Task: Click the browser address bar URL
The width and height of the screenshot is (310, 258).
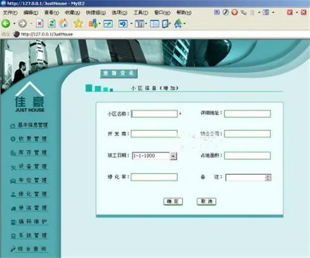Action: (x=47, y=34)
